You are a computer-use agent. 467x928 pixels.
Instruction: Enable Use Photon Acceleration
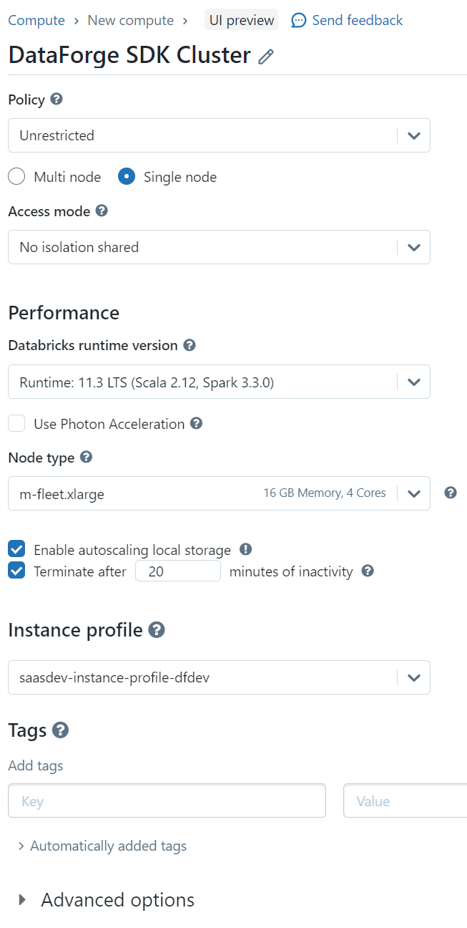click(x=16, y=423)
